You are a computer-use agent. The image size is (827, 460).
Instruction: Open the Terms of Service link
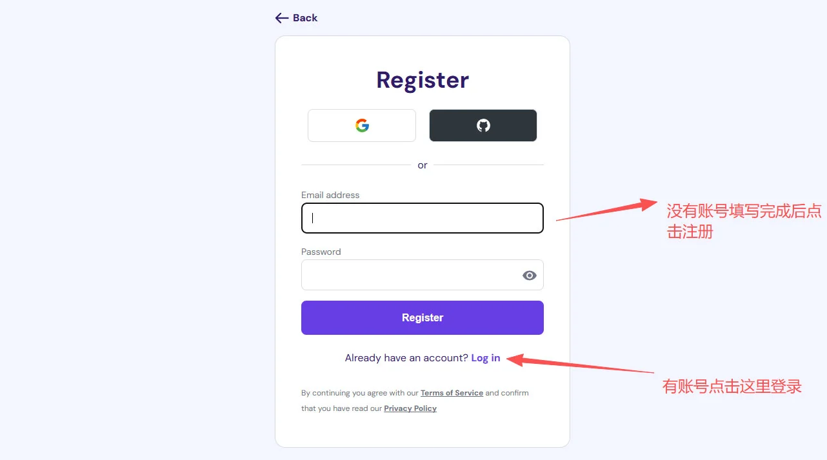(452, 393)
